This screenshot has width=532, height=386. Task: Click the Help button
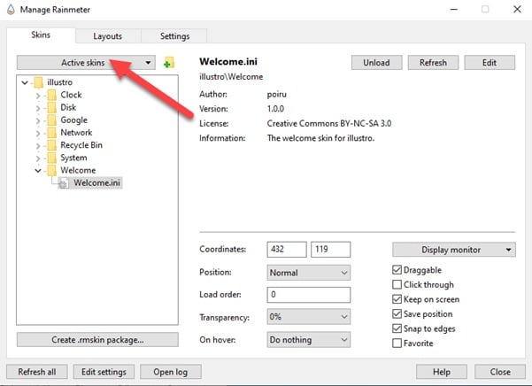coord(442,372)
